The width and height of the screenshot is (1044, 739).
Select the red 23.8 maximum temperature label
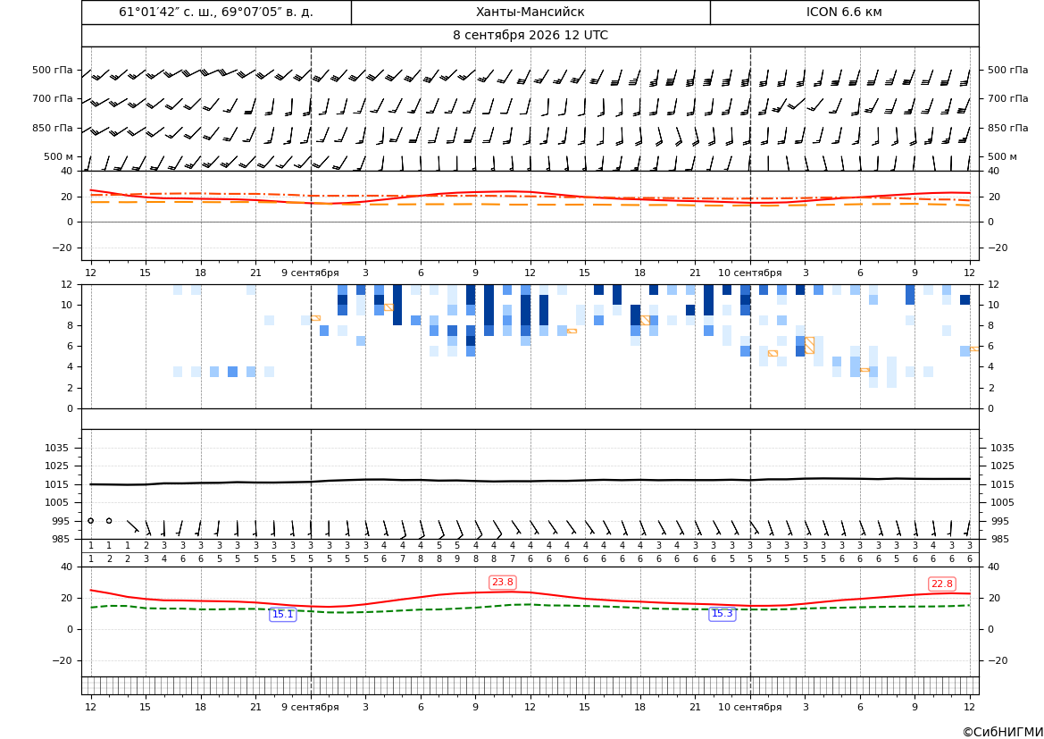pos(502,583)
